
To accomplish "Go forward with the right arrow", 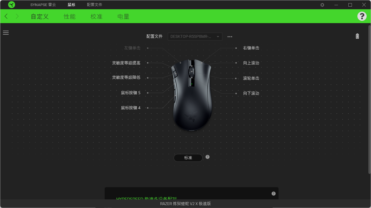I will tap(17, 16).
